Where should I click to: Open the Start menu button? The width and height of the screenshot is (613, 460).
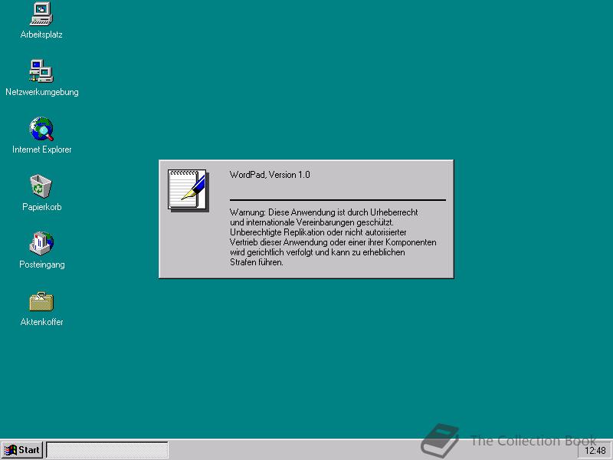pos(22,450)
